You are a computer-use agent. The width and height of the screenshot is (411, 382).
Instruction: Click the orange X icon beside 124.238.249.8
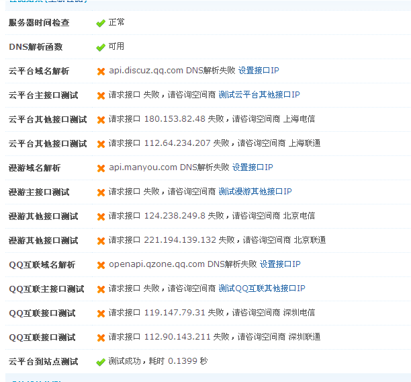[101, 217]
